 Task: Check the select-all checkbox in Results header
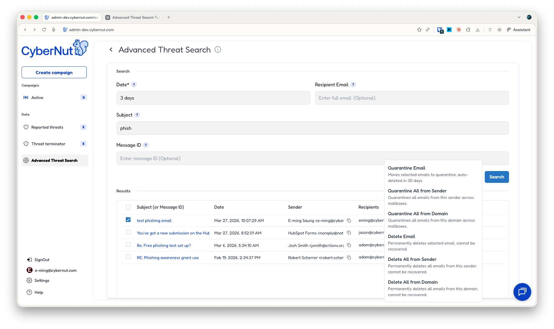click(128, 207)
